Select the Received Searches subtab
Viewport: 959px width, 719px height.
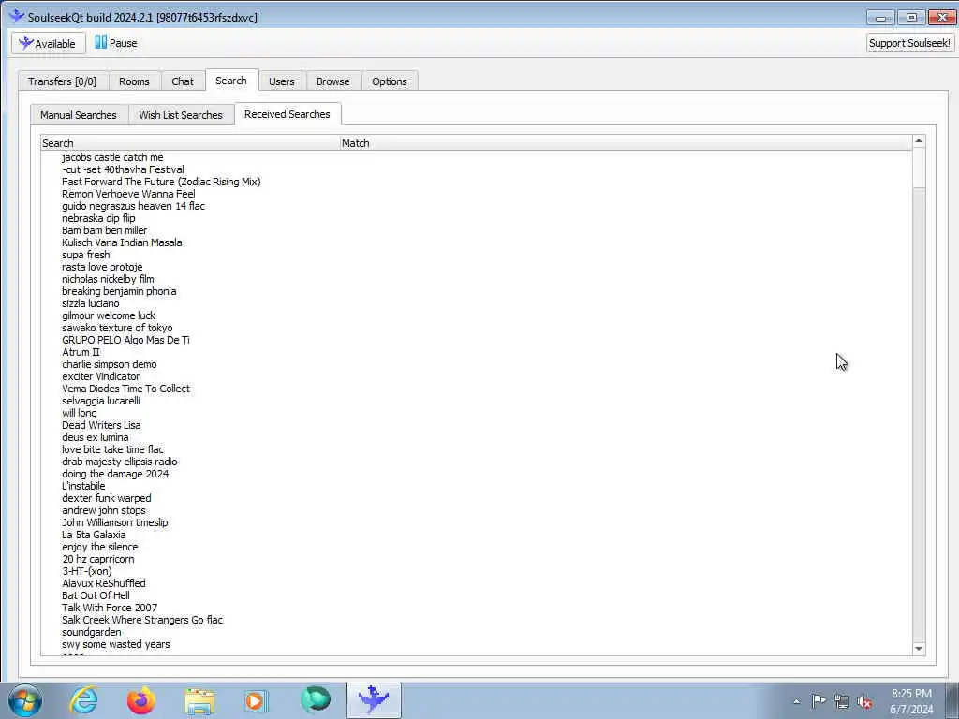coord(287,114)
